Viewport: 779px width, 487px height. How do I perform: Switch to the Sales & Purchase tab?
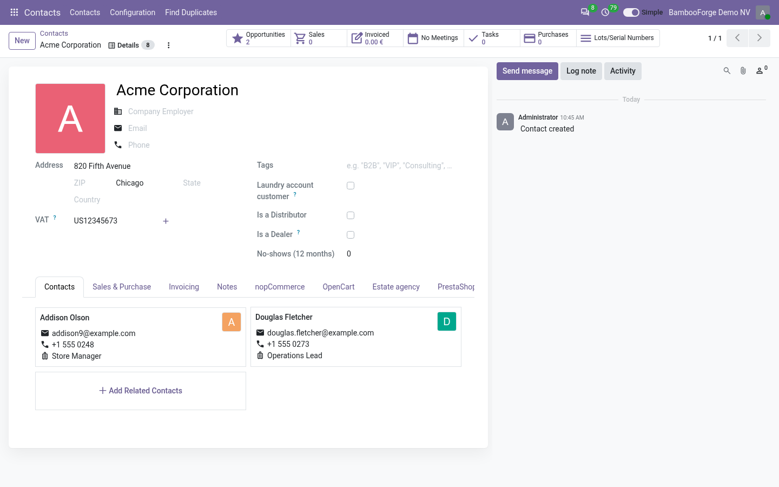122,287
